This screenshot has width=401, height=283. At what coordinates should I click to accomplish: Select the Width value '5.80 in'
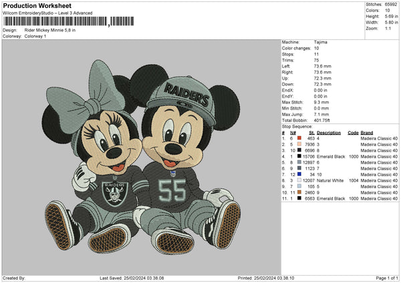[392, 23]
